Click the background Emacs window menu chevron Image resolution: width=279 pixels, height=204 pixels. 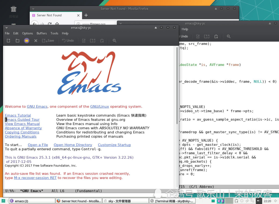click(x=121, y=23)
